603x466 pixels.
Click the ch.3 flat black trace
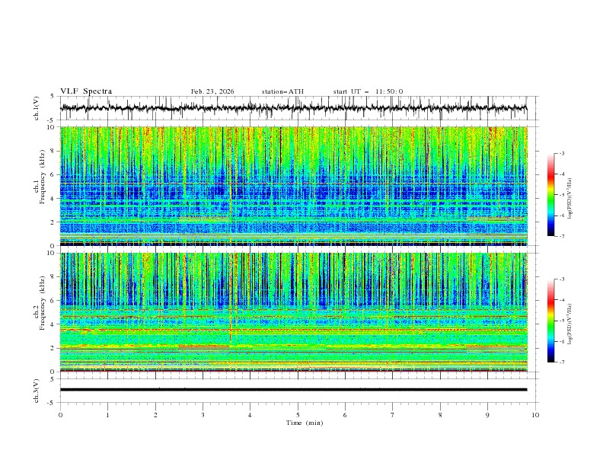pyautogui.click(x=293, y=390)
